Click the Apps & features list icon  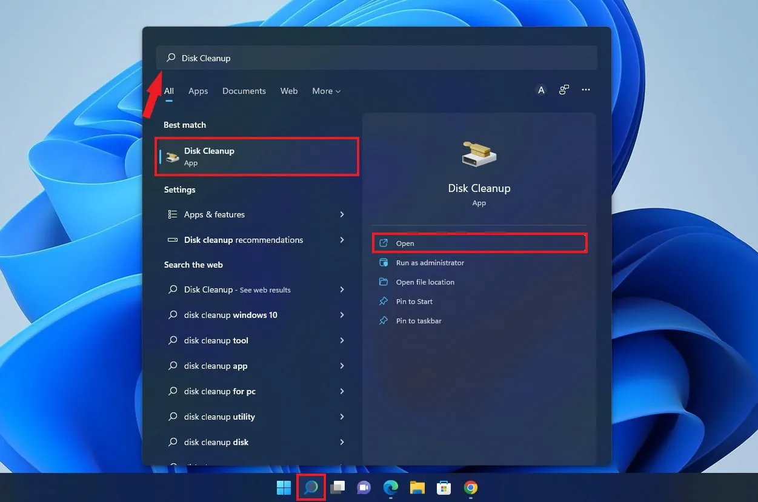(173, 214)
